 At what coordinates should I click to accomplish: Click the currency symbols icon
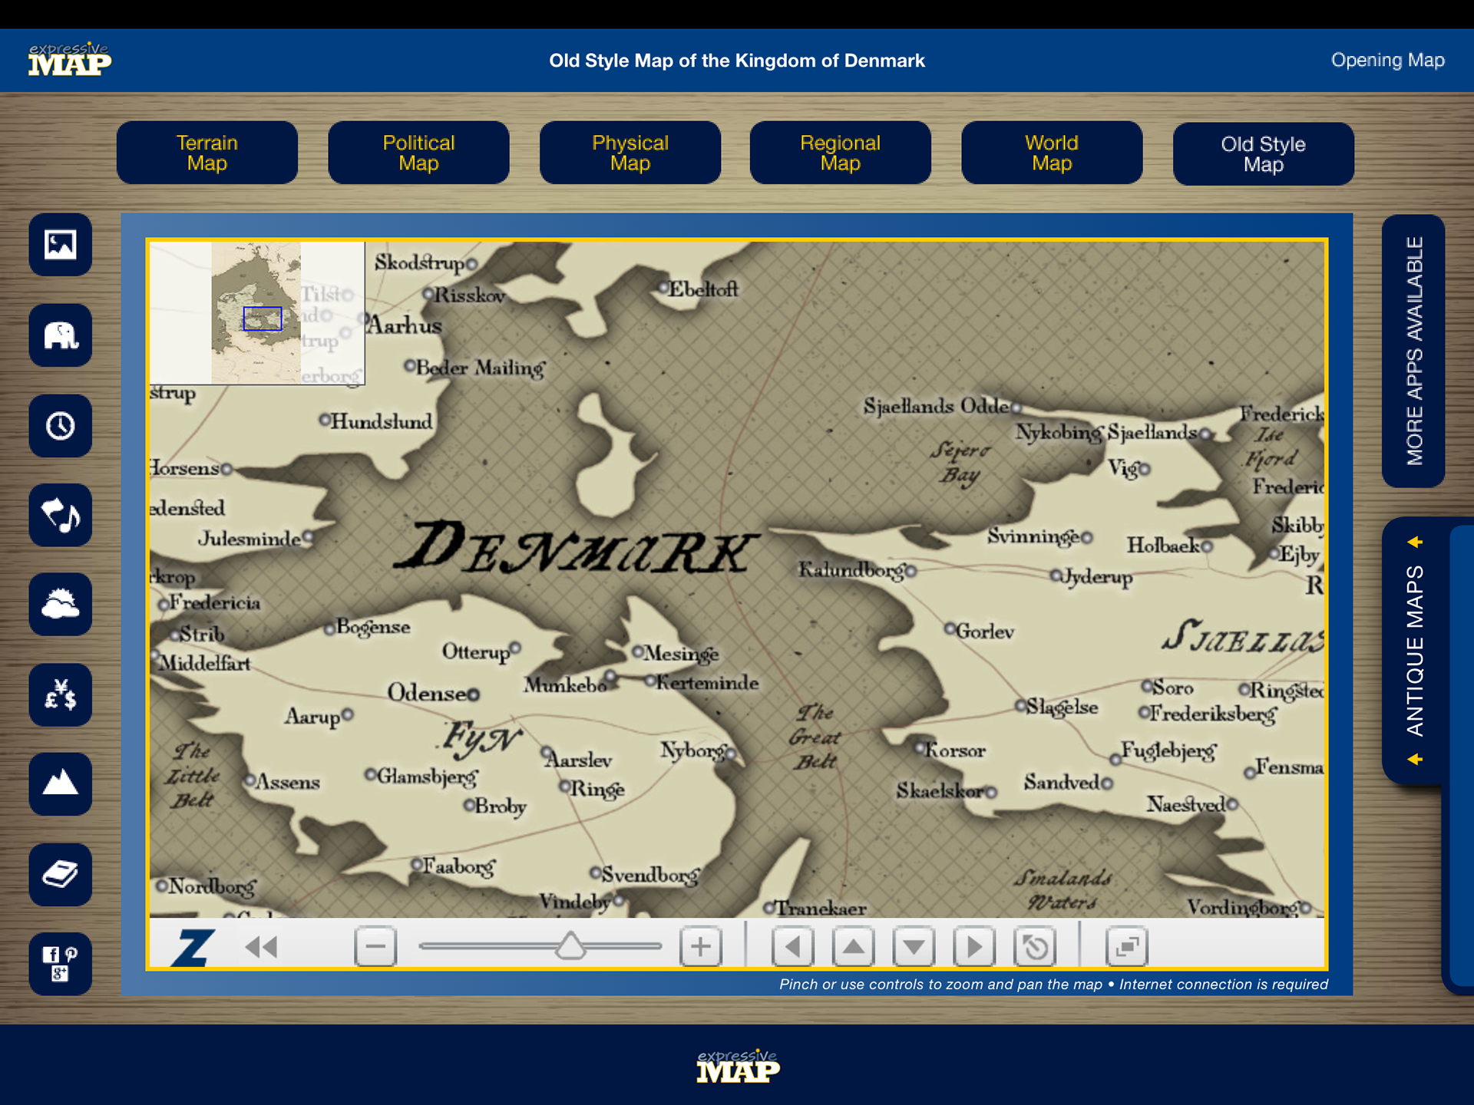tap(61, 695)
